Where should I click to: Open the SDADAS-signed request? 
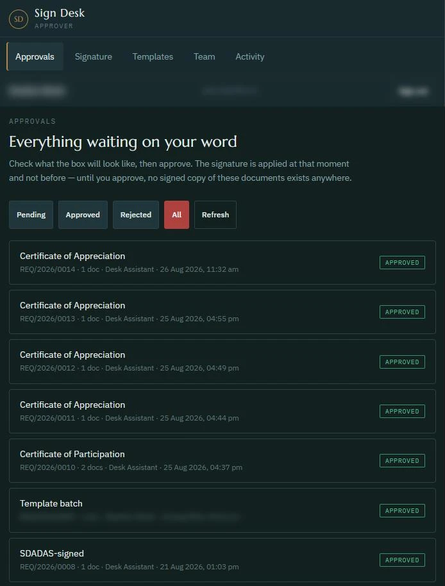click(222, 560)
